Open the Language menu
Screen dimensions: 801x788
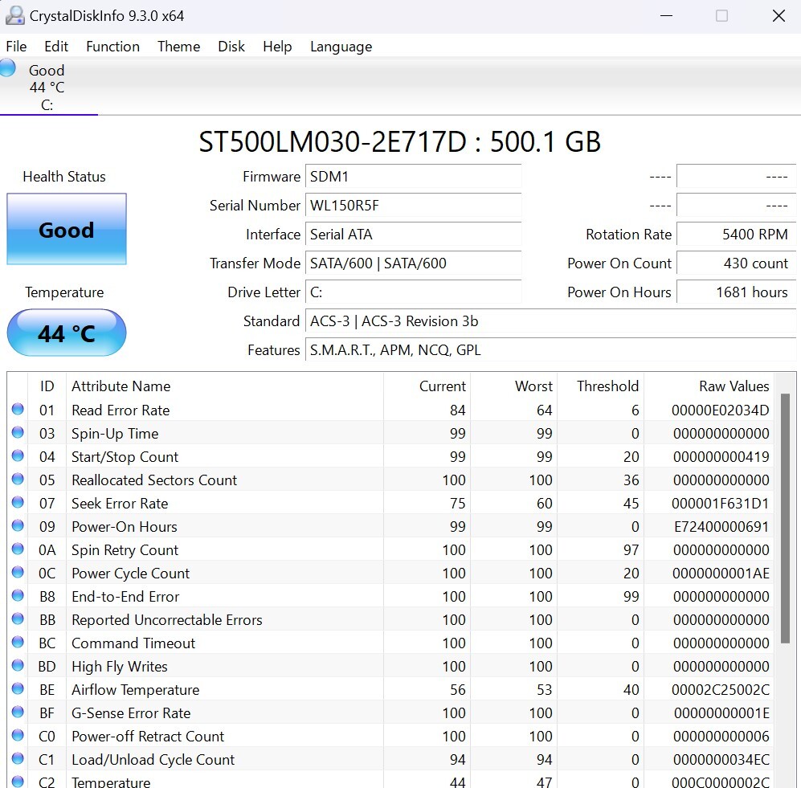(x=341, y=47)
